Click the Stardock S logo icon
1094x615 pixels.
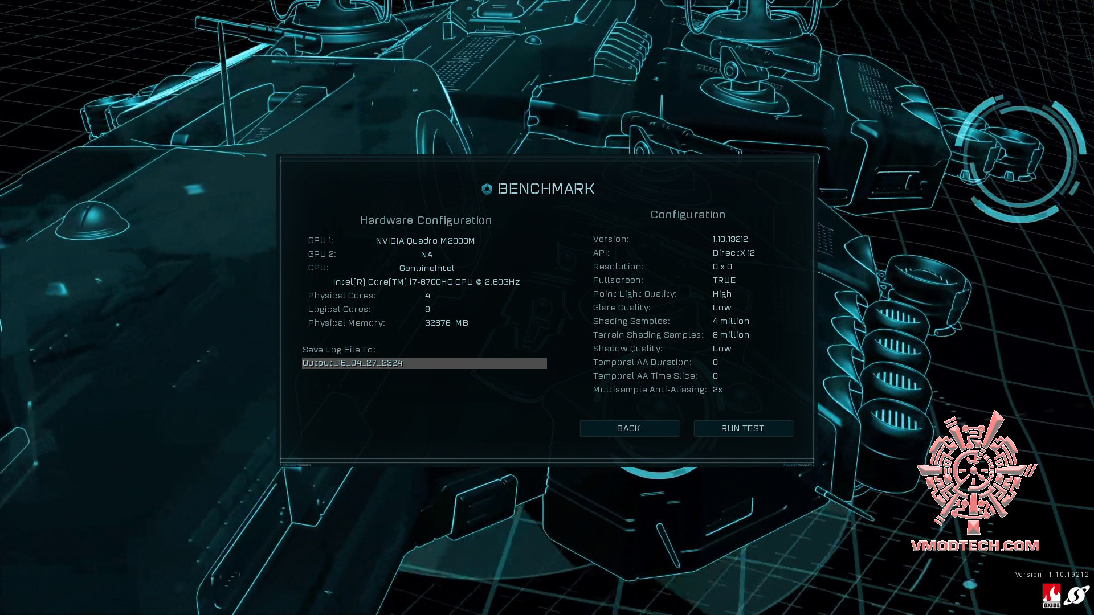[x=1076, y=596]
